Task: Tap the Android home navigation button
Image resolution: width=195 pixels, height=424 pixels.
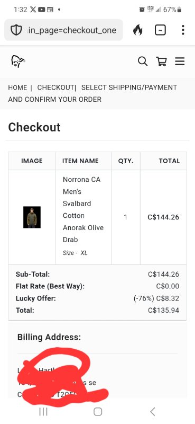Action: [x=98, y=412]
